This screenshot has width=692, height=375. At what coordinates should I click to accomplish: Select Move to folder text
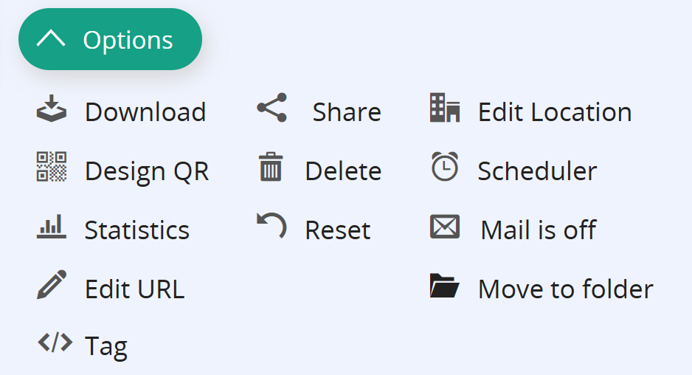point(565,289)
